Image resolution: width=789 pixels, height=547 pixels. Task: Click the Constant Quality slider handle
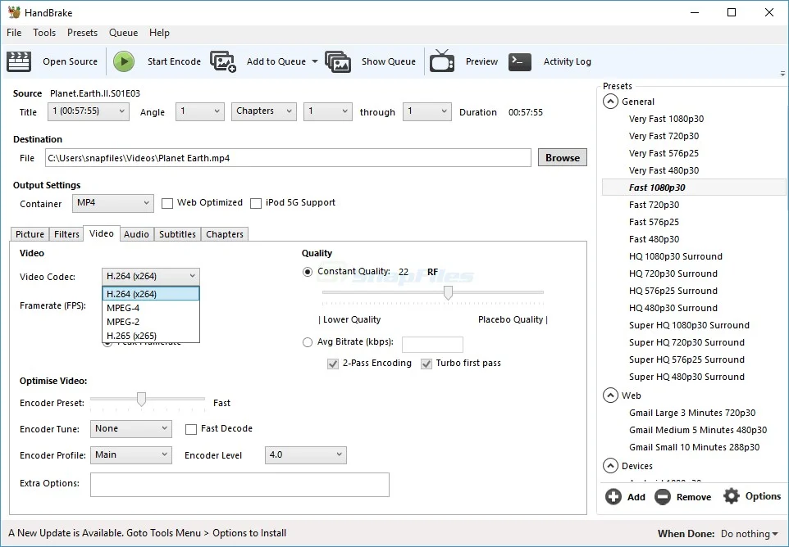(x=448, y=292)
